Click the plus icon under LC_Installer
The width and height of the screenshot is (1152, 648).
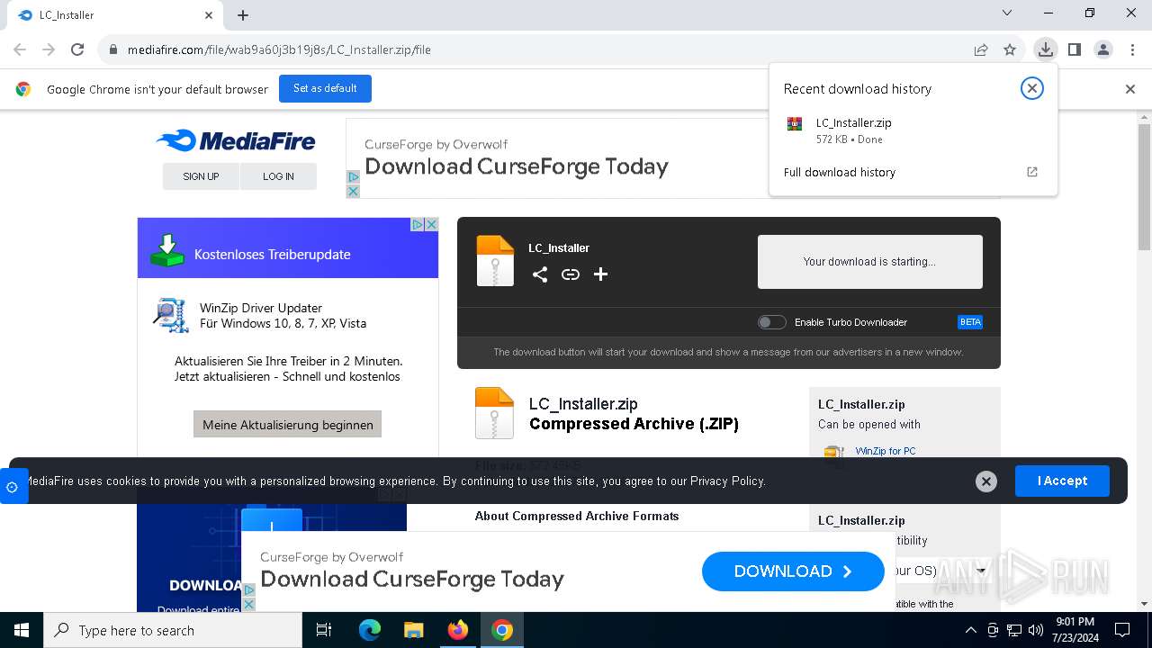tap(601, 274)
